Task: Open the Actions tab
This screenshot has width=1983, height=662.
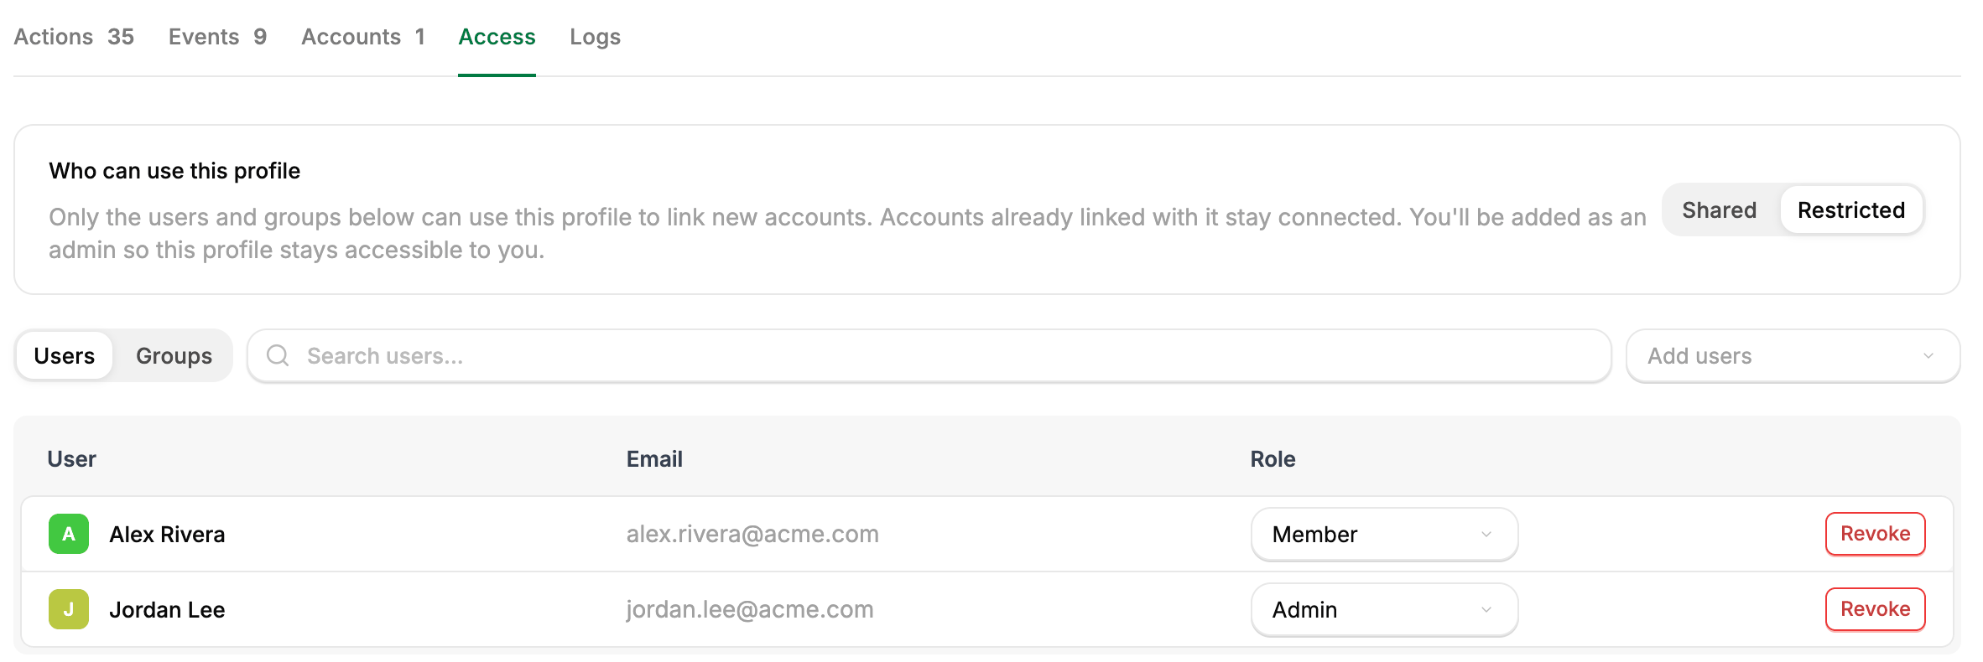Action: pos(74,37)
